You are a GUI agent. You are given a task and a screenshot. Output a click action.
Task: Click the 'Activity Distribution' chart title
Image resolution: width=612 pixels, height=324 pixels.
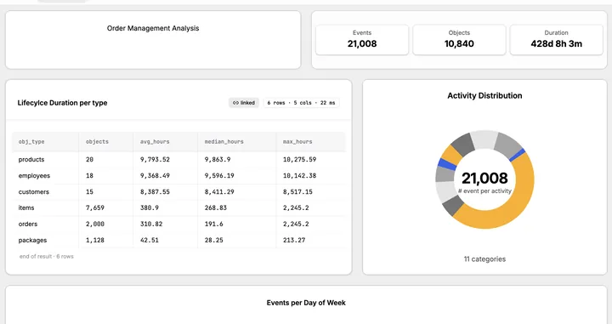point(484,95)
